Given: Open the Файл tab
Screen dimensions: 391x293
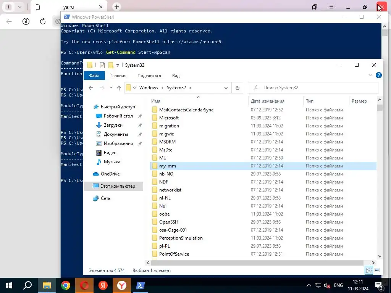Looking at the screenshot, I should 94,76.
